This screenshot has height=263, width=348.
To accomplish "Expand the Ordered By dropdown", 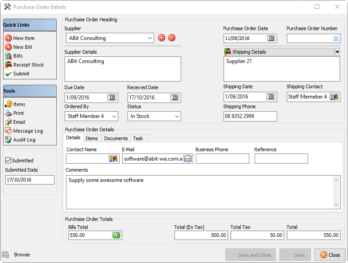I will [x=114, y=116].
